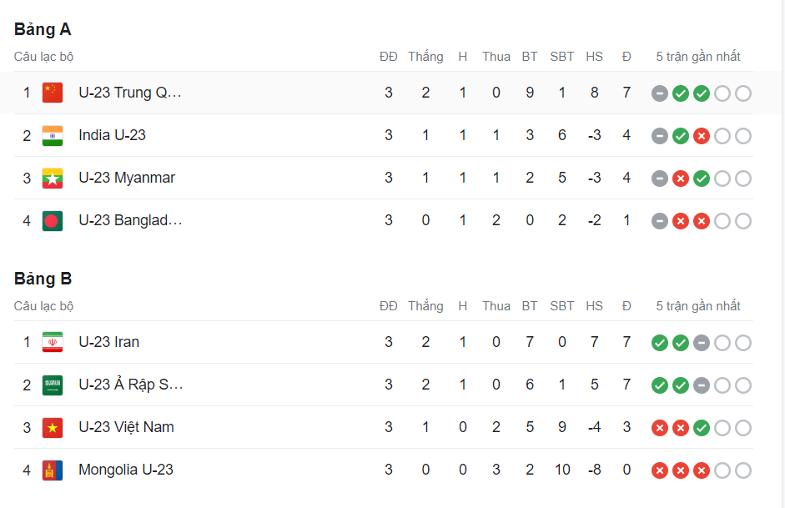Viewport: 785px width, 508px height.
Task: Click the Bangladesh flag icon
Action: (x=53, y=220)
